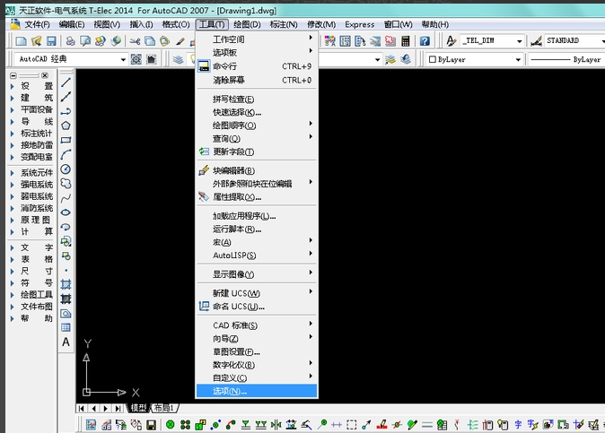Image resolution: width=605 pixels, height=433 pixels.
Task: Select the Revision cloud tool
Action: 66,184
